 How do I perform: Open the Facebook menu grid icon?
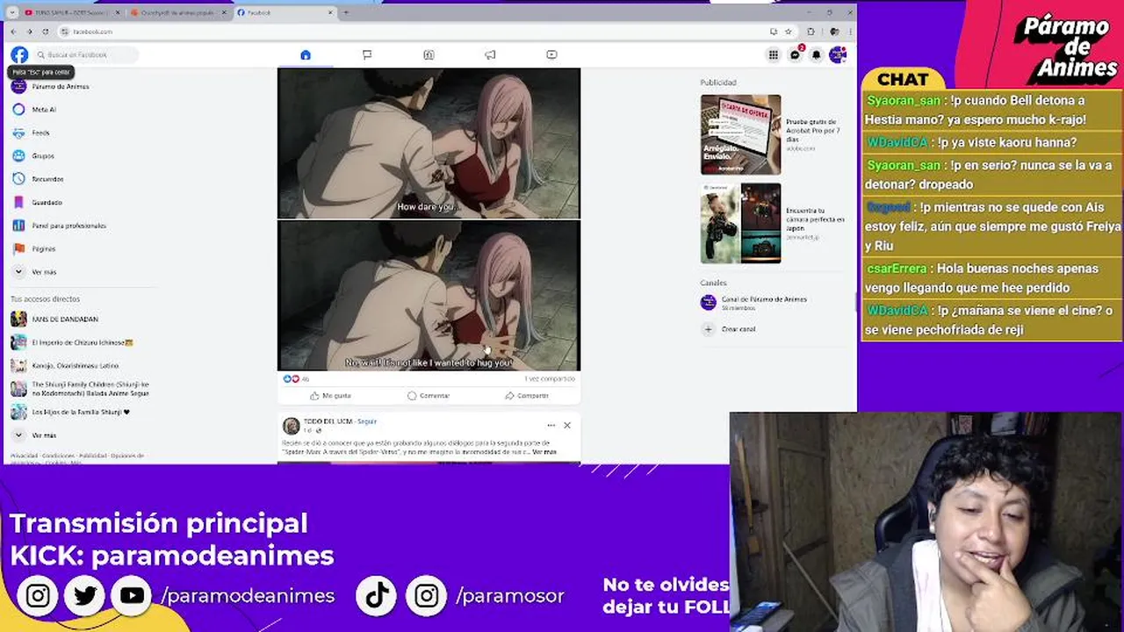773,54
